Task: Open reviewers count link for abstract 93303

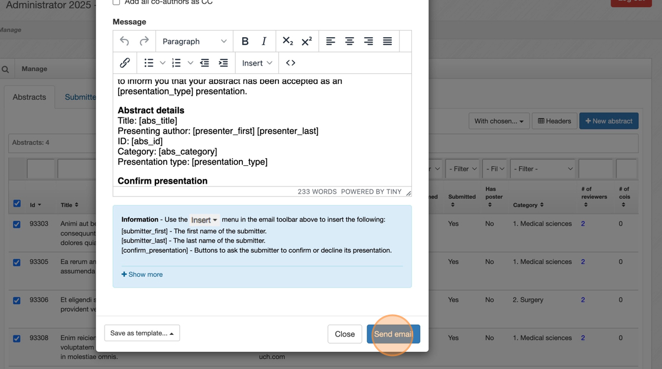Action: point(583,224)
